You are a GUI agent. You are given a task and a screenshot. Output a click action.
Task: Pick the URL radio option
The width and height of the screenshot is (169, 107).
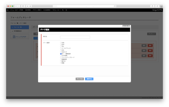(61, 50)
